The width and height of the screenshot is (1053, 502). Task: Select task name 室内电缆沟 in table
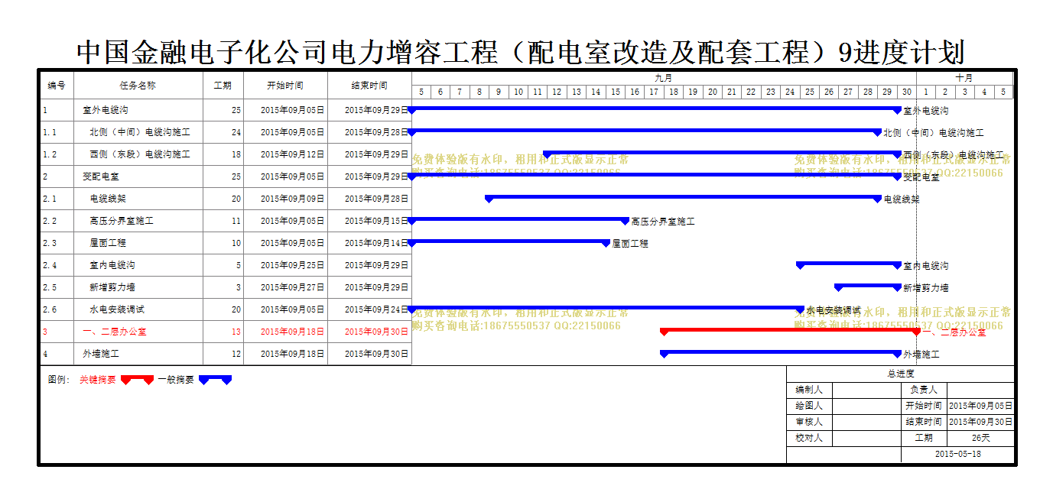coord(112,265)
